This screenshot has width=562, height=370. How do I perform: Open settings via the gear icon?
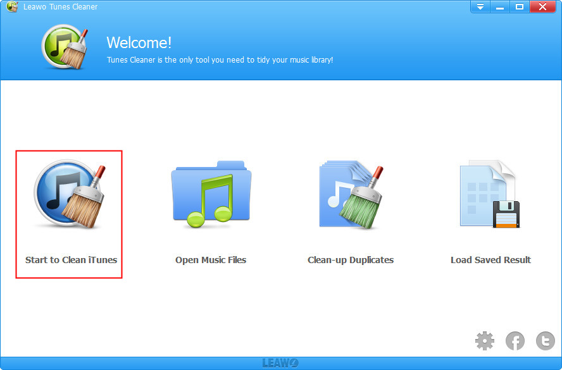pos(485,342)
